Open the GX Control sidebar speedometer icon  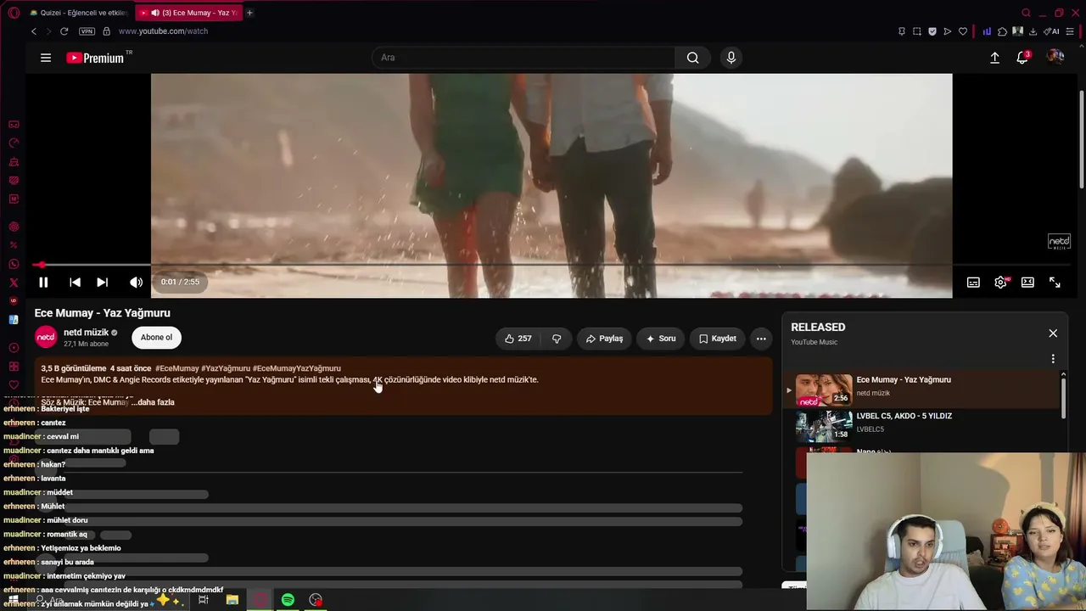14,143
